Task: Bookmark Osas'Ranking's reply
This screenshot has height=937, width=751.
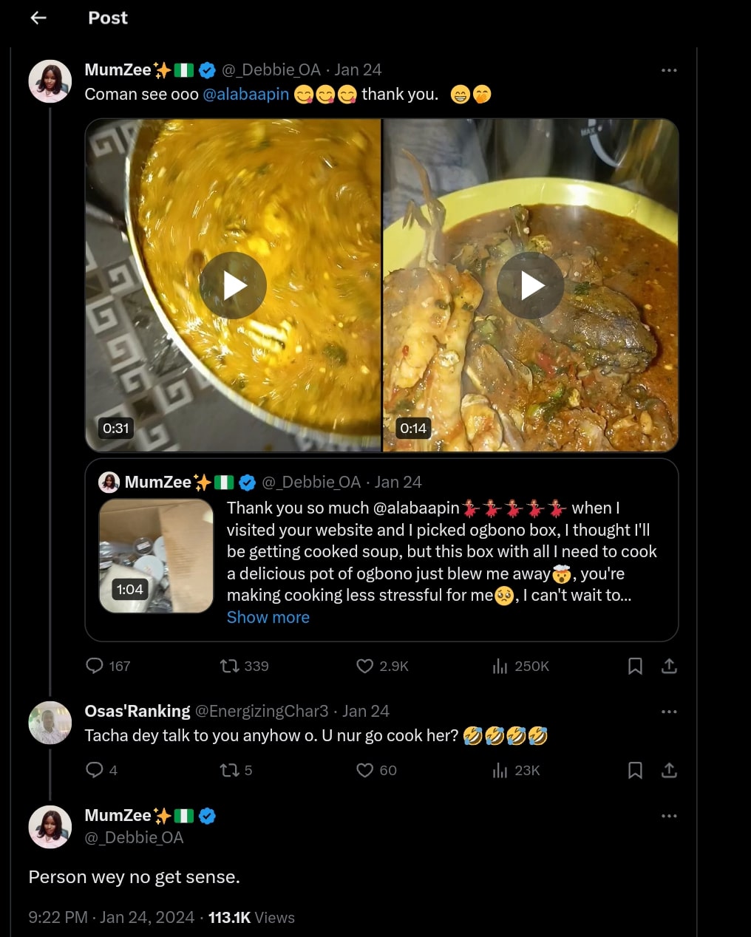Action: (x=634, y=770)
